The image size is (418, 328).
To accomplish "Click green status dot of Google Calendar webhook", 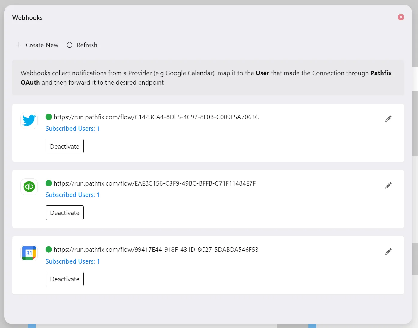I will (49, 249).
